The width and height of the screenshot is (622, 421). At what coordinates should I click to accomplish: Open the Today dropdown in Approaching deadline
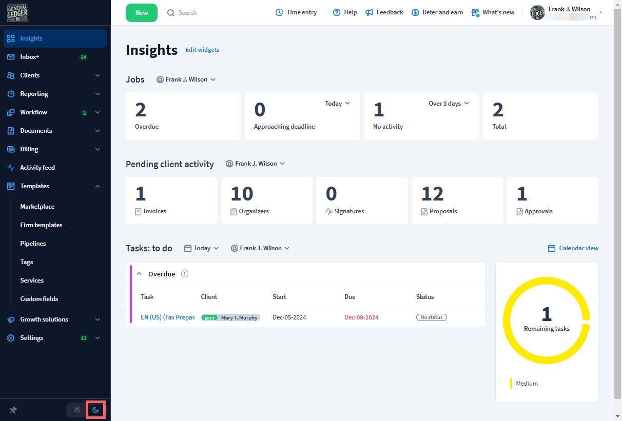click(x=337, y=104)
